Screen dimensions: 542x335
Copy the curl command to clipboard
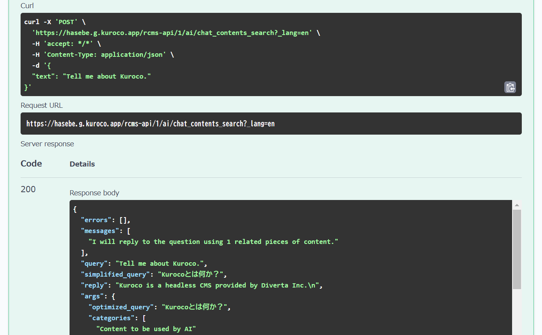[x=510, y=88]
